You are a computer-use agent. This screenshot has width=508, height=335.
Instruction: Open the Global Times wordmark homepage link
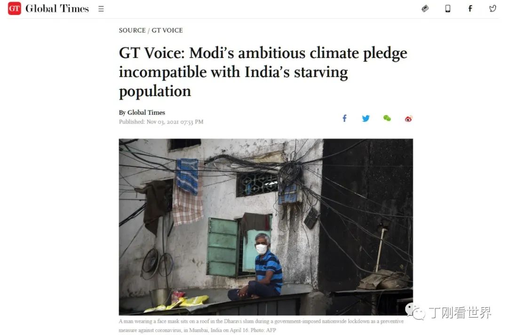(x=57, y=8)
